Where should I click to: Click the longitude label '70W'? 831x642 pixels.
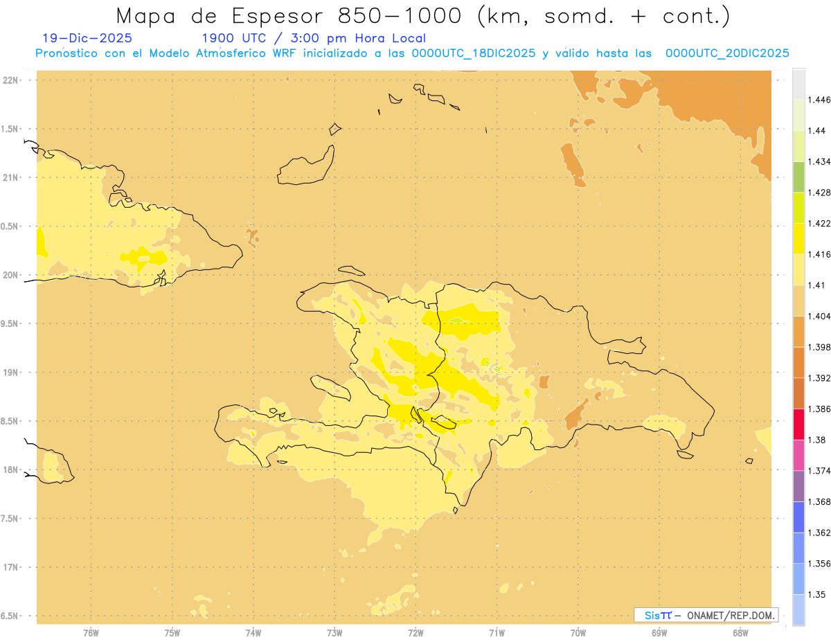tap(578, 633)
